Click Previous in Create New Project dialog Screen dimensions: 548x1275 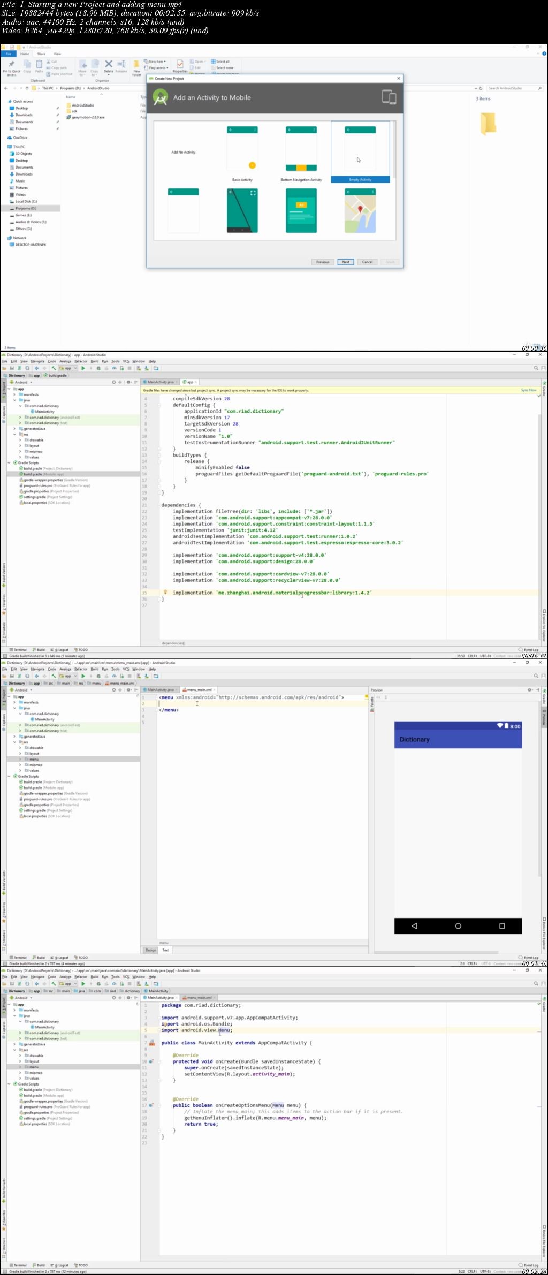point(323,262)
